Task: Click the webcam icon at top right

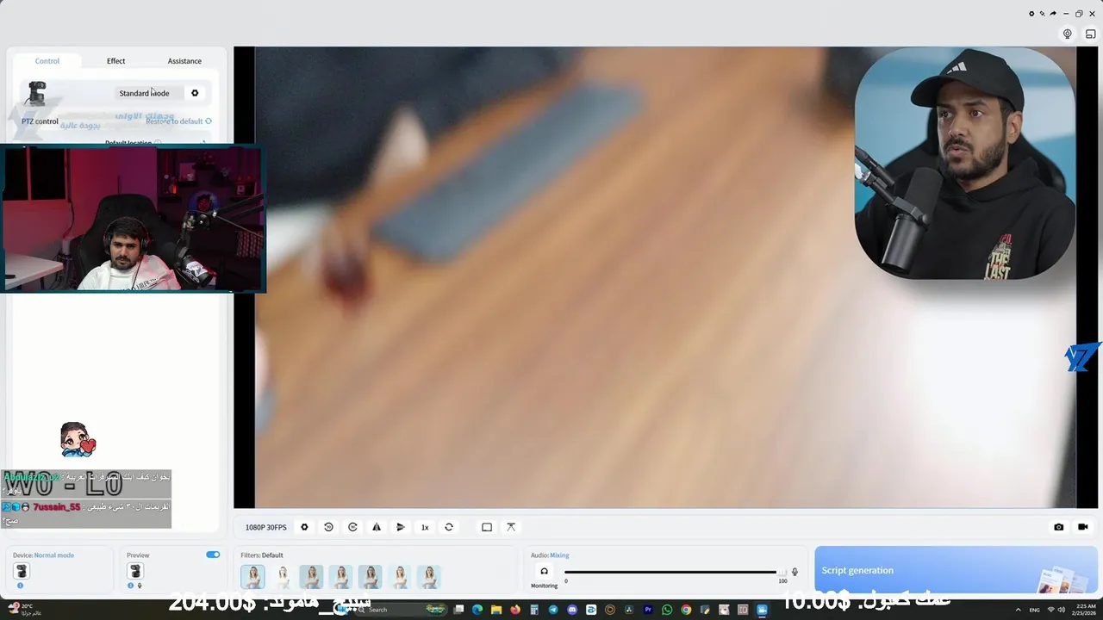Action: [1068, 34]
